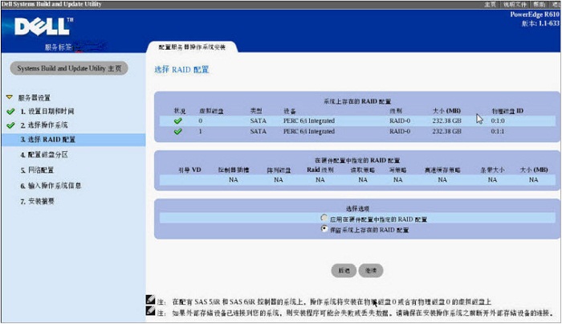Click the 继续 (Continue) button

(371, 271)
